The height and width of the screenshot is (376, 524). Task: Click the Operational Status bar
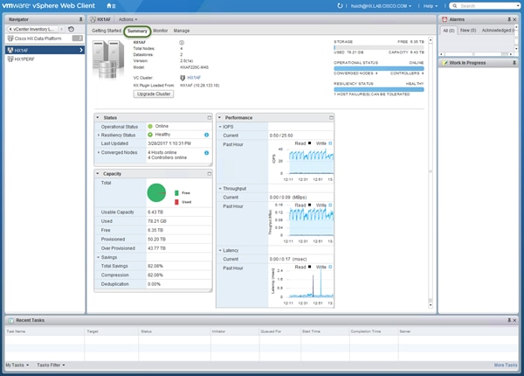[379, 68]
